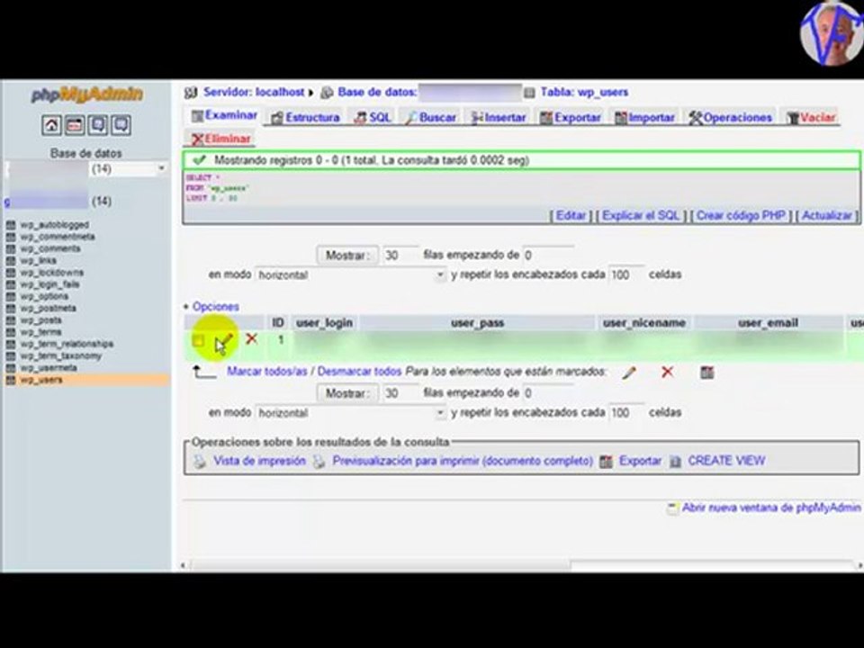Screen dimensions: 864x648
Task: Sort by ID column header
Action: point(278,323)
